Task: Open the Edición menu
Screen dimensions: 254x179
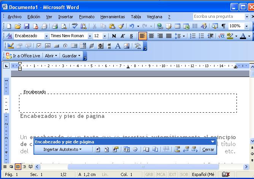Action: pos(34,17)
